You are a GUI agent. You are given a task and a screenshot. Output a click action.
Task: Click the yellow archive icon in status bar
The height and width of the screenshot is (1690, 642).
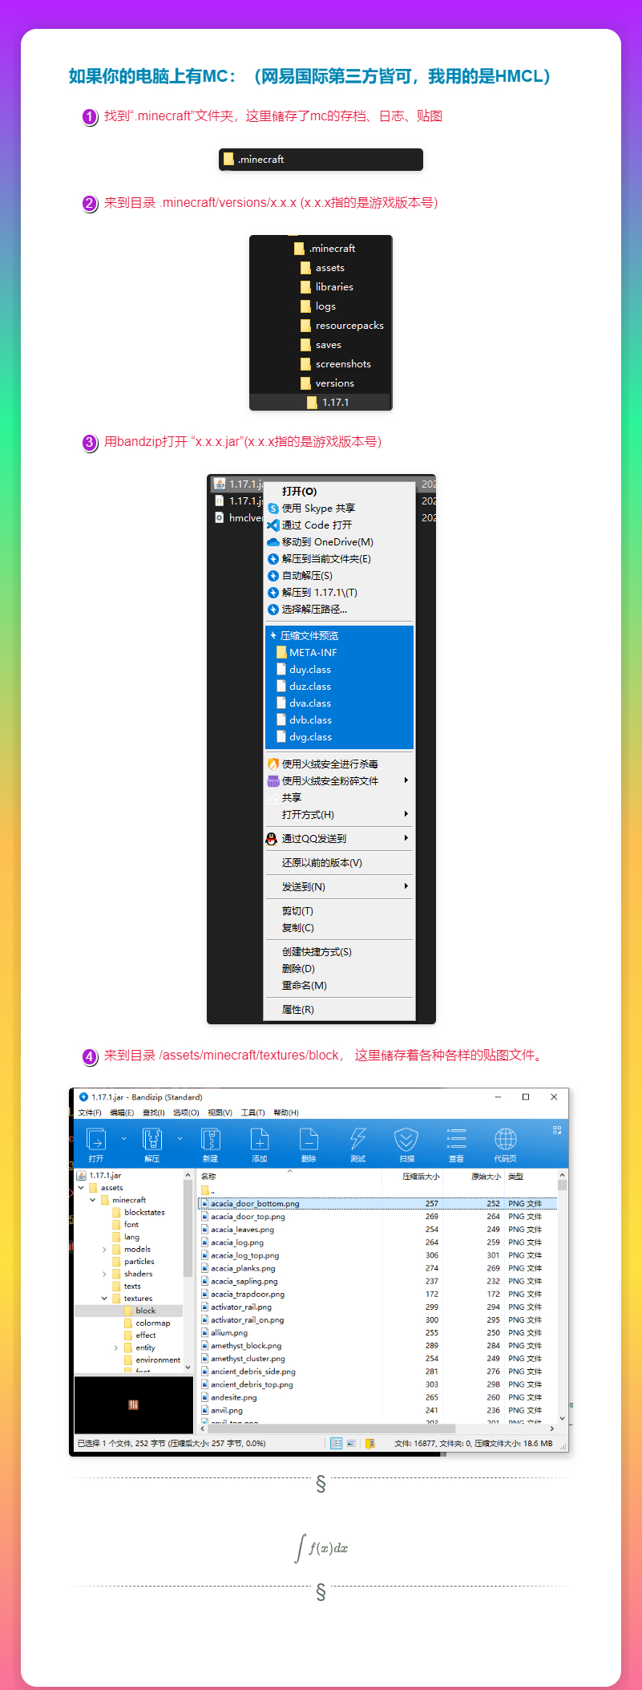pos(370,1443)
